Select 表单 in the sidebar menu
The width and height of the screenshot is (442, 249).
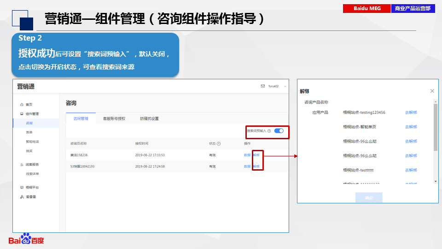pyautogui.click(x=29, y=132)
